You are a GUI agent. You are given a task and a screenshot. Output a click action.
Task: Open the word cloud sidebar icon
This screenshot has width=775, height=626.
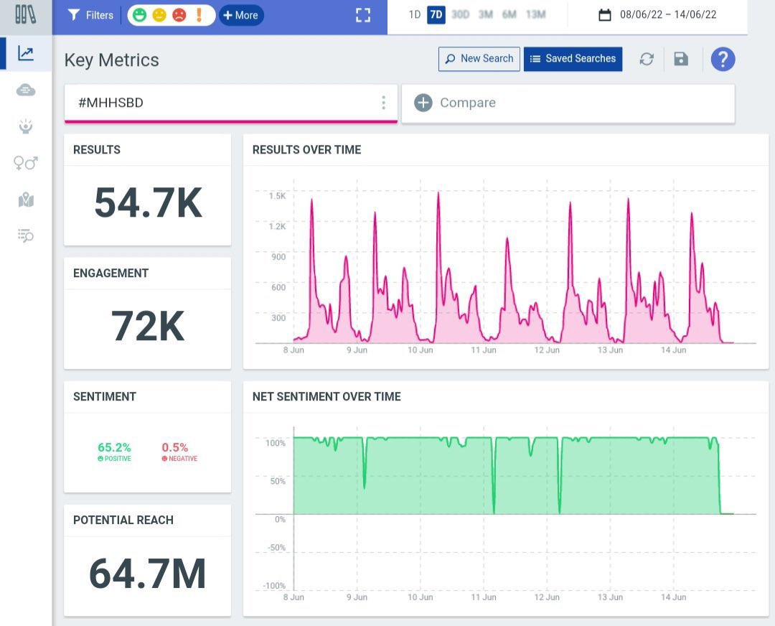[26, 90]
